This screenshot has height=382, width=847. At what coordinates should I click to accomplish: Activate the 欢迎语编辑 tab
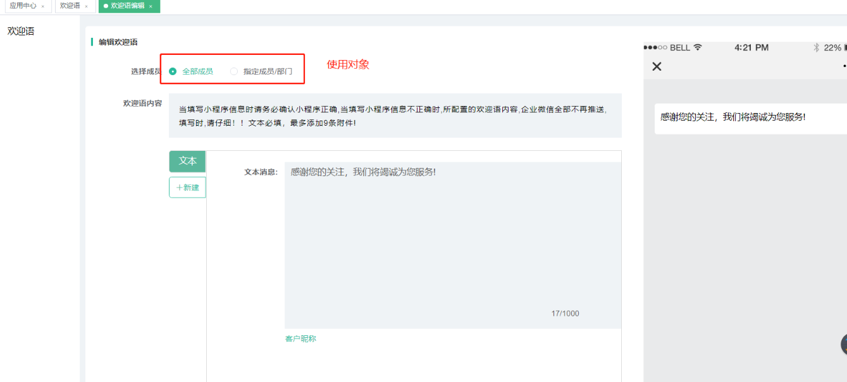[127, 6]
